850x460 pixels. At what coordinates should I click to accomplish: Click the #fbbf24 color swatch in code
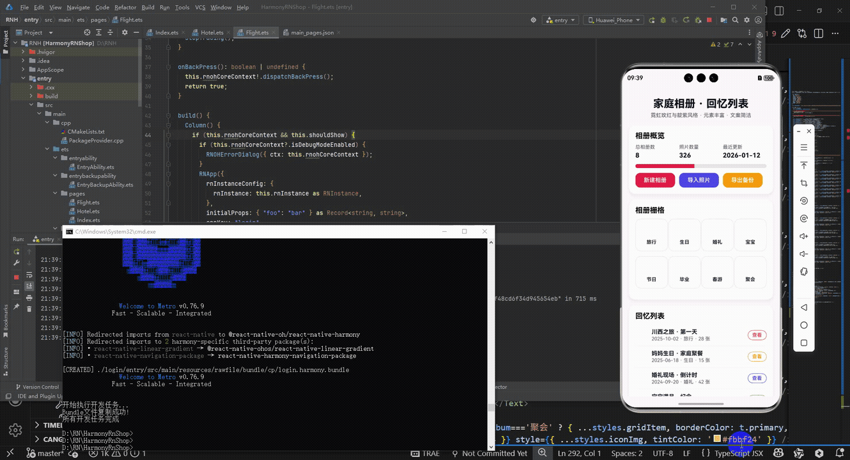click(718, 440)
